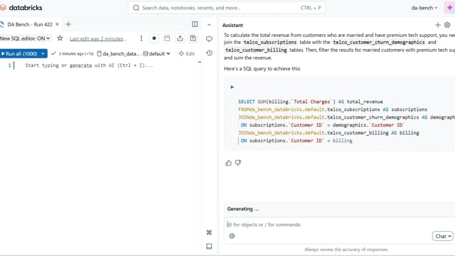Open the comments bubble icon
The height and width of the screenshot is (256, 455).
point(209,38)
